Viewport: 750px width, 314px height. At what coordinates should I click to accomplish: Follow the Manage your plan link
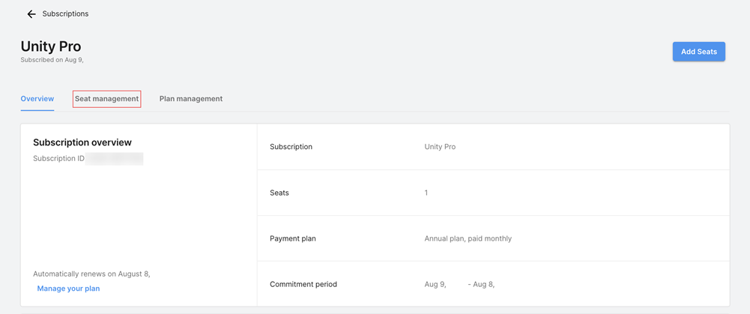pos(68,289)
